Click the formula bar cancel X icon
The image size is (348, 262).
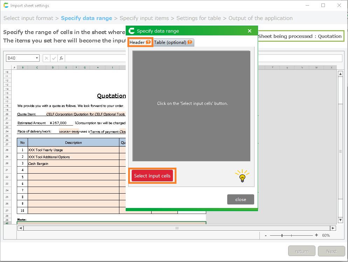47,58
